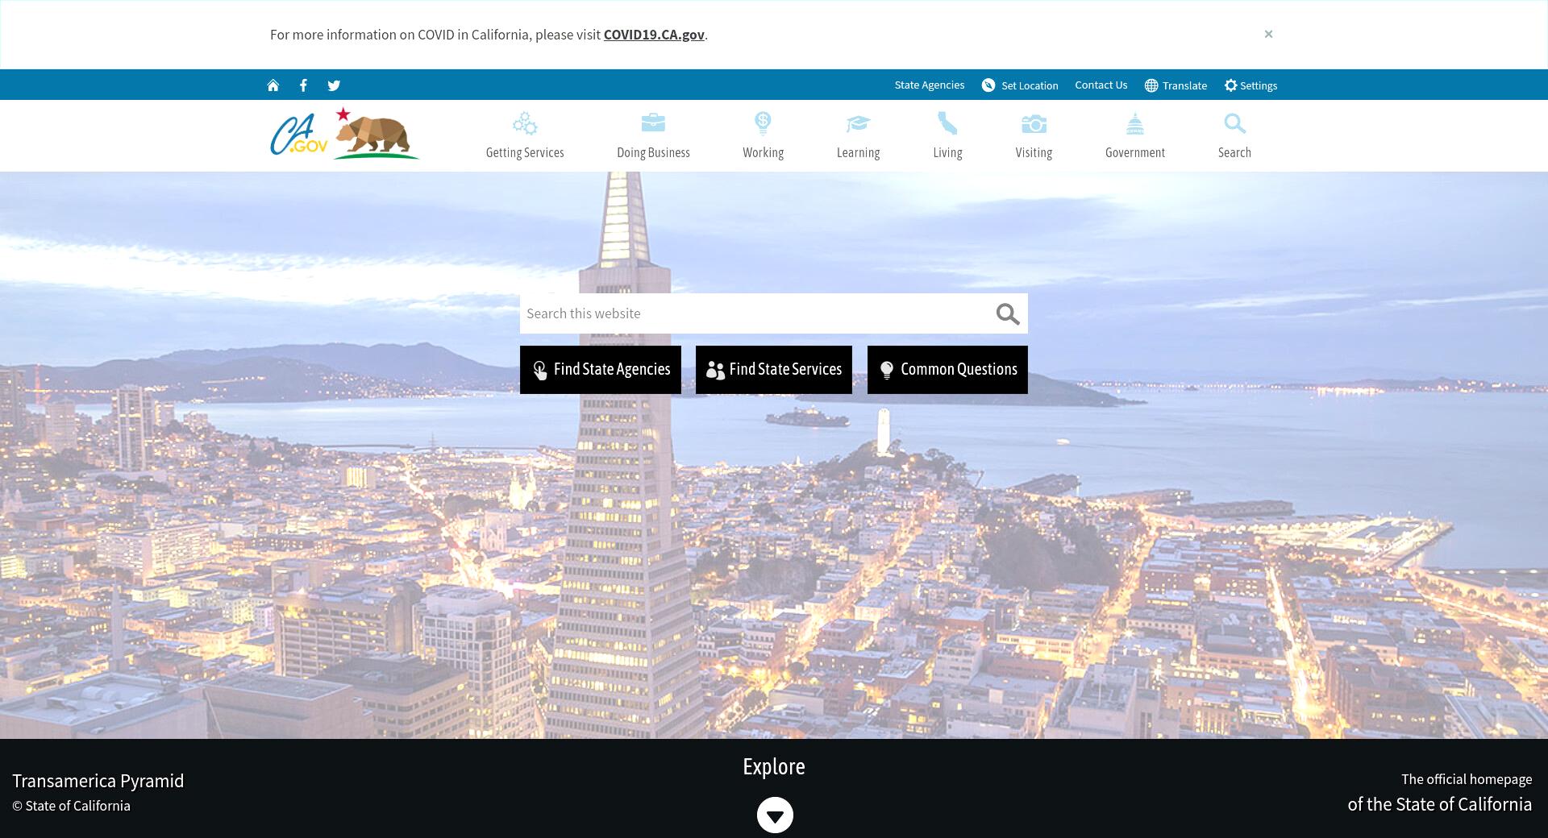The image size is (1548, 838).
Task: Click the Set Location link text
Action: click(1030, 85)
